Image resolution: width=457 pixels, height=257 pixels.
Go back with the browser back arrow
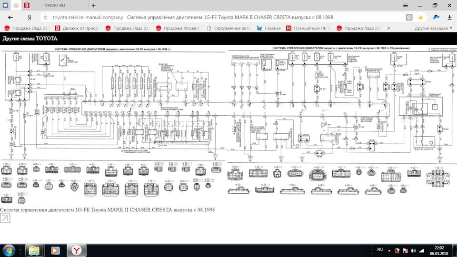coord(10,18)
